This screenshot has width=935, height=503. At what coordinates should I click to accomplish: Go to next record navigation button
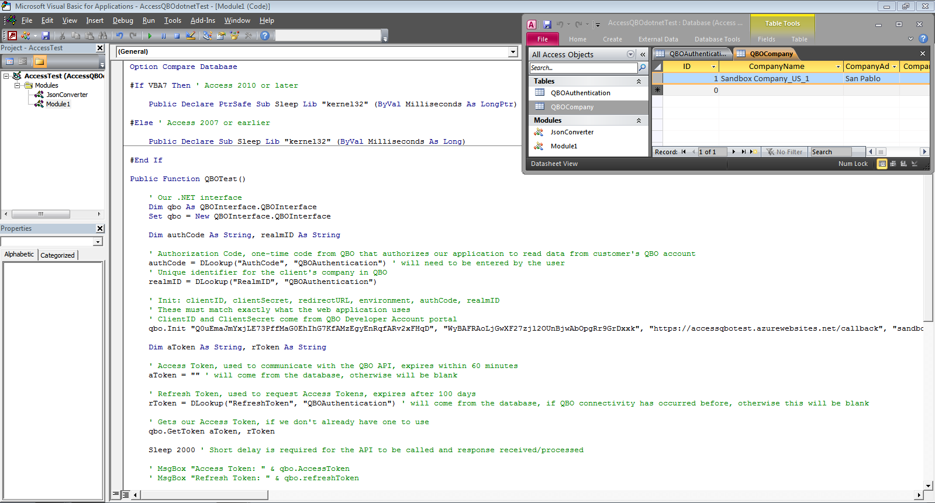tap(733, 152)
